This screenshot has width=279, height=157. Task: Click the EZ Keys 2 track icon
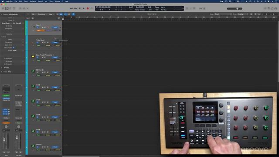click(33, 72)
